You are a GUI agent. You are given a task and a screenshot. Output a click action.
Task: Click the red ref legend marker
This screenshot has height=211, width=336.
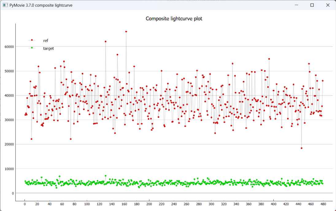[32, 40]
